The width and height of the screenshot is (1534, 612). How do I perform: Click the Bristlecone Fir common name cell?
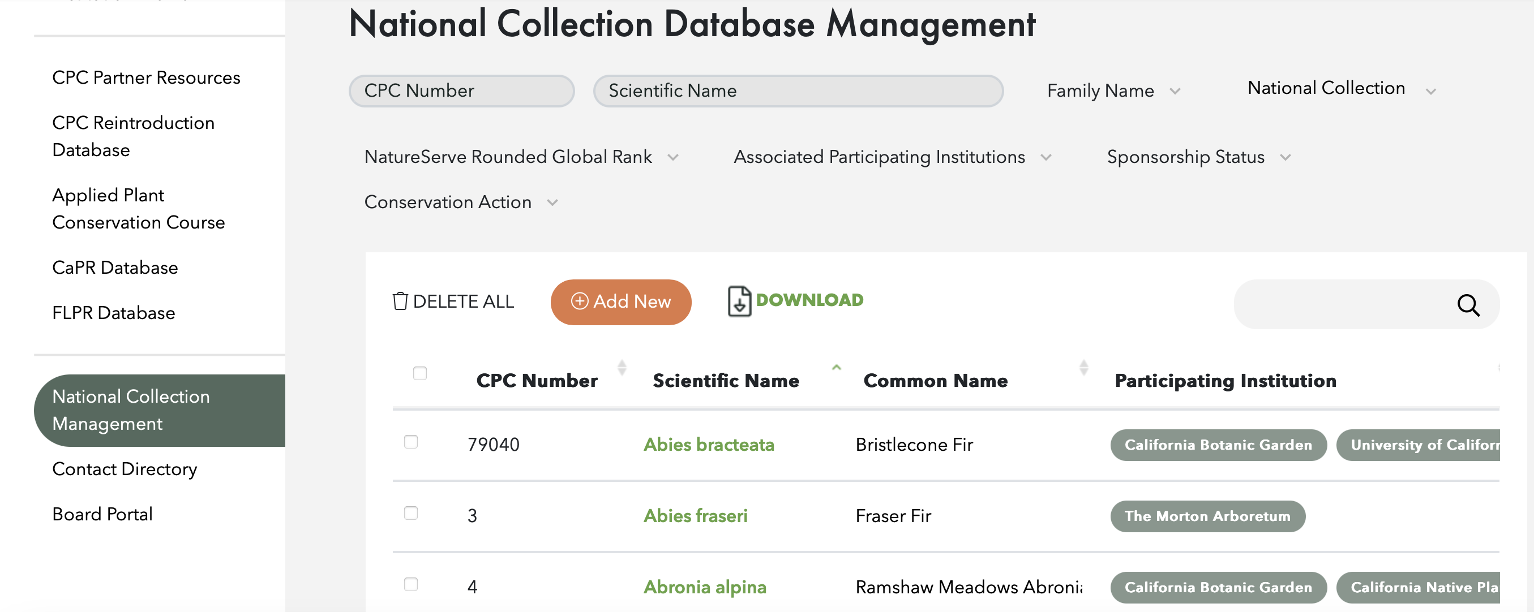pyautogui.click(x=914, y=445)
